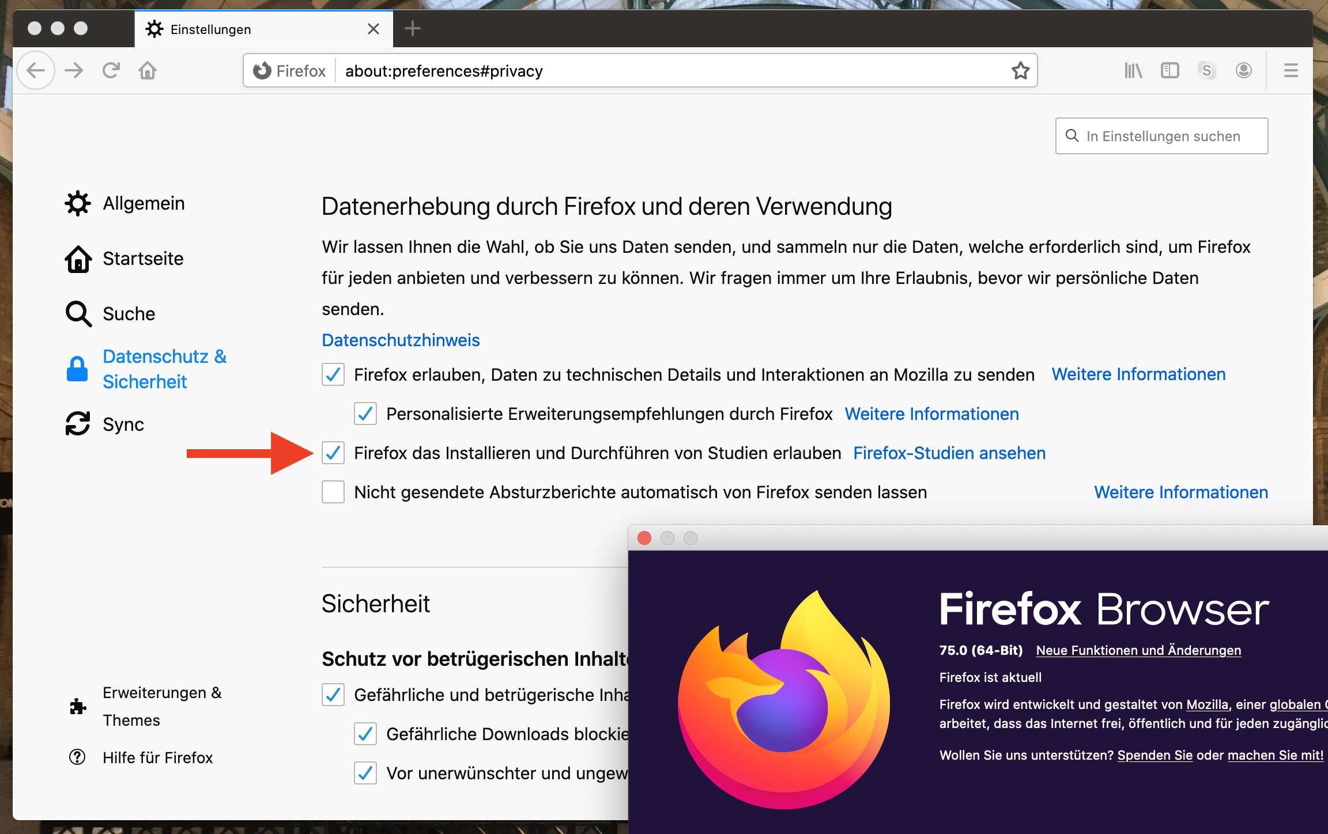
Task: Open Weitere Informationen for Erweiterungsempfehlungen
Action: tap(931, 414)
